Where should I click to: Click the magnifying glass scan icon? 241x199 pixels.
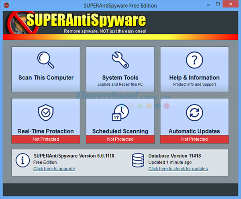pos(46,60)
